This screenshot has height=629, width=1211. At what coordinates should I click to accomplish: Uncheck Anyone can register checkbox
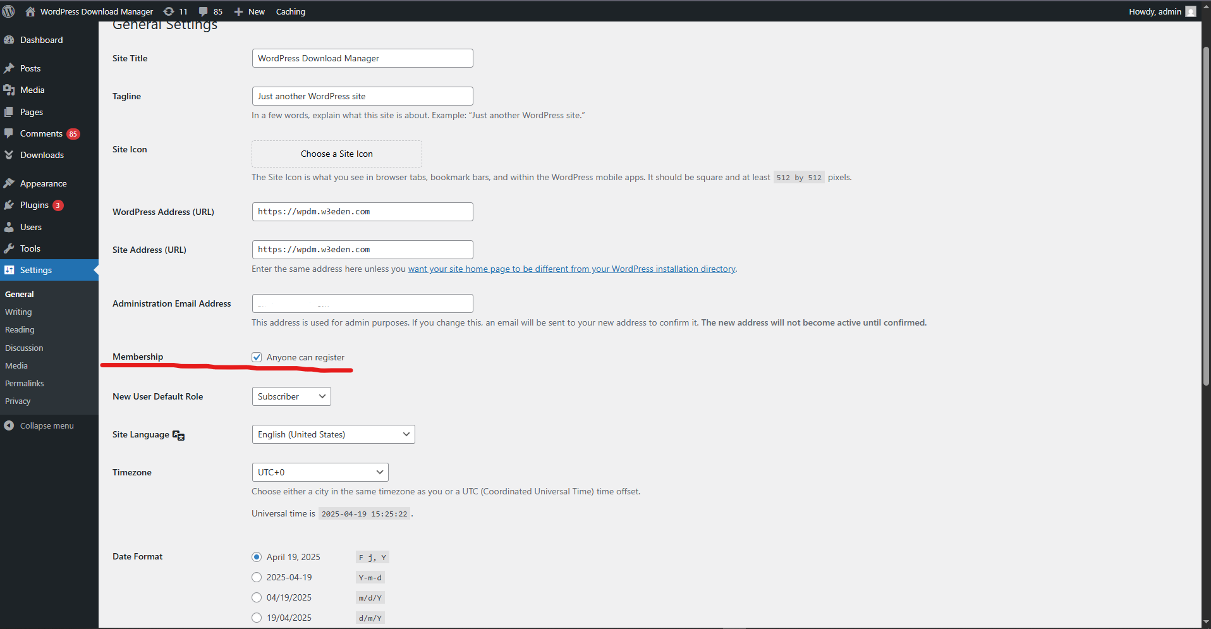coord(257,357)
